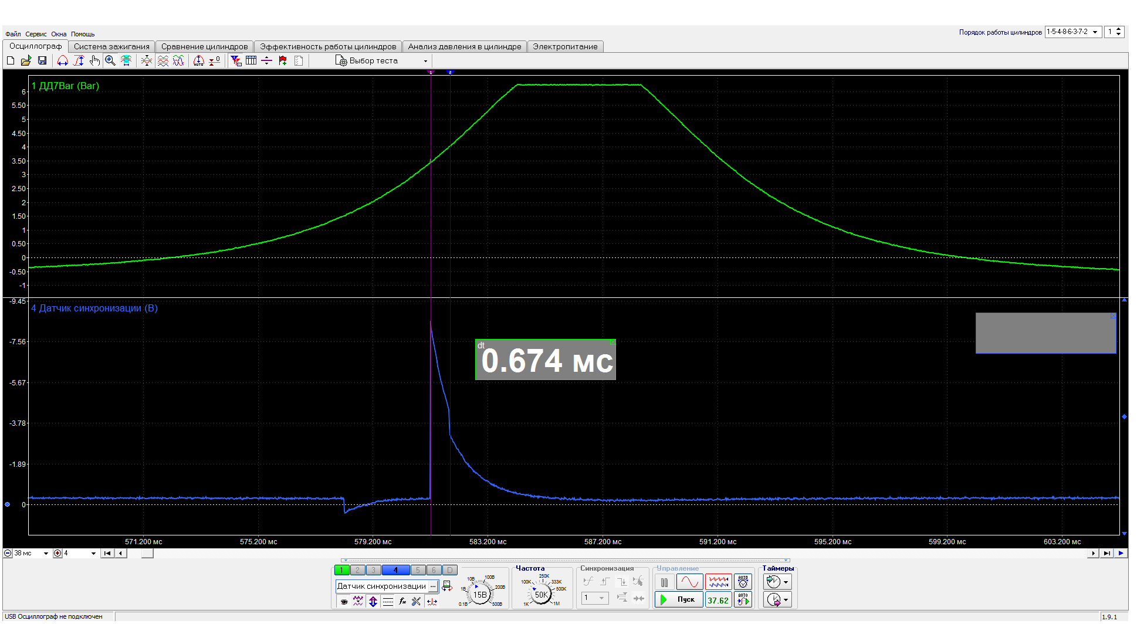This screenshot has width=1137, height=624.
Task: Open the checklist report icon
Action: click(299, 60)
